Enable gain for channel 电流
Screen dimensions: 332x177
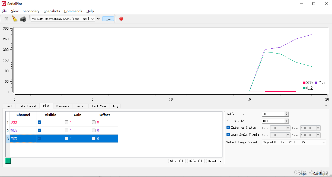pos(67,139)
